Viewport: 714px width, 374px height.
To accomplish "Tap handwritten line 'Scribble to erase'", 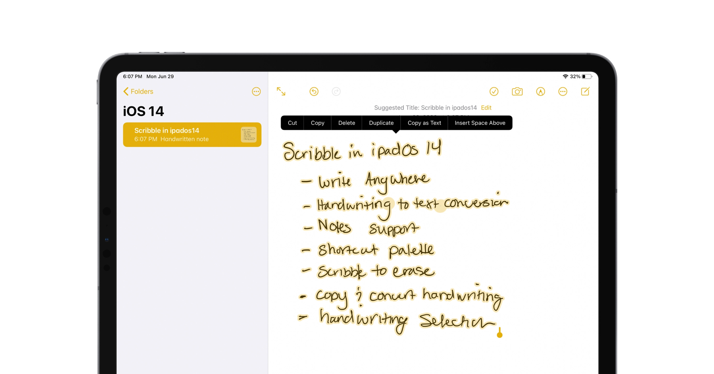I will (367, 271).
